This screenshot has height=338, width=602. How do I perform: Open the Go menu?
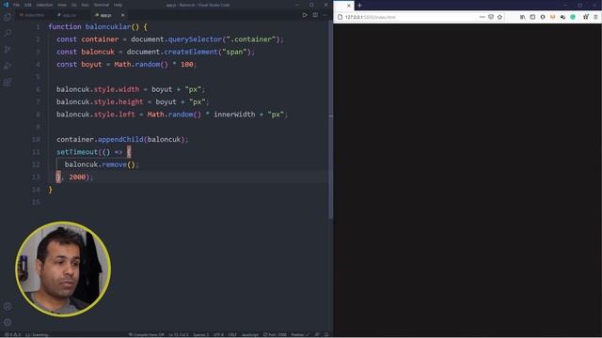[74, 5]
